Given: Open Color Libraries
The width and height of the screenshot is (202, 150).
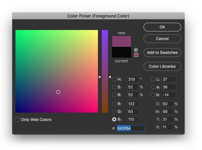Looking at the screenshot, I should tap(162, 66).
